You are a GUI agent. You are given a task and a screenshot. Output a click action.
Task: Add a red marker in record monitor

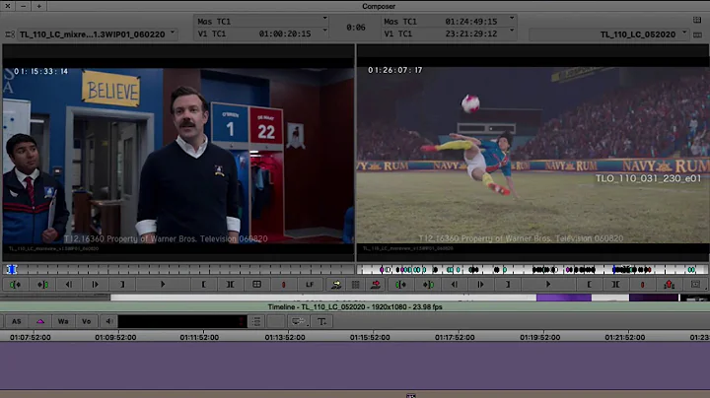tap(642, 285)
